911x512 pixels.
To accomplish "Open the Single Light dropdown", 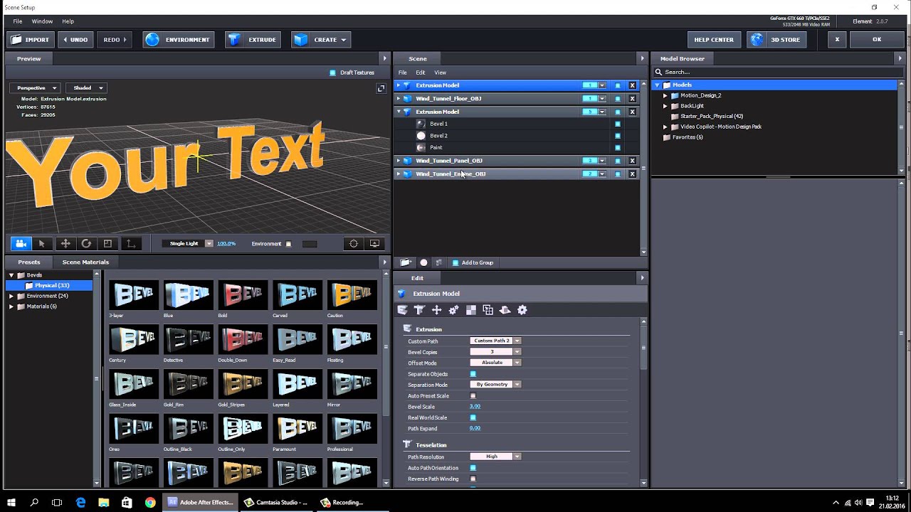I will (188, 244).
